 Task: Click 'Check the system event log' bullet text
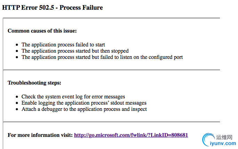coord(73,97)
